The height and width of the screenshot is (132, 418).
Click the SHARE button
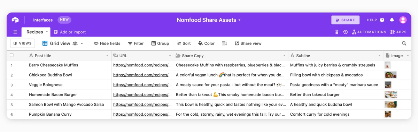345,20
